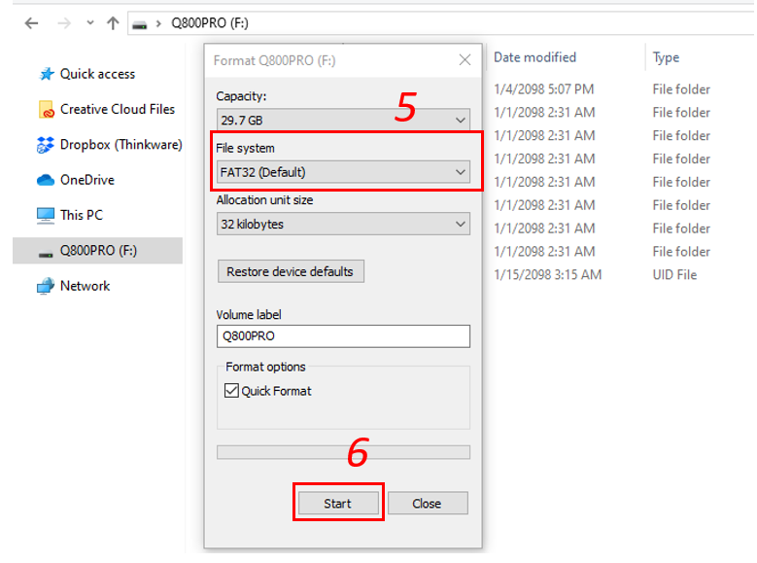Close the Format Q800PRO dialog

465,60
